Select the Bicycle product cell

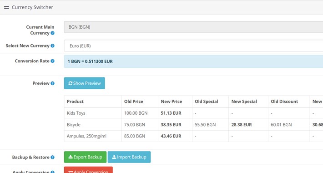click(x=93, y=125)
